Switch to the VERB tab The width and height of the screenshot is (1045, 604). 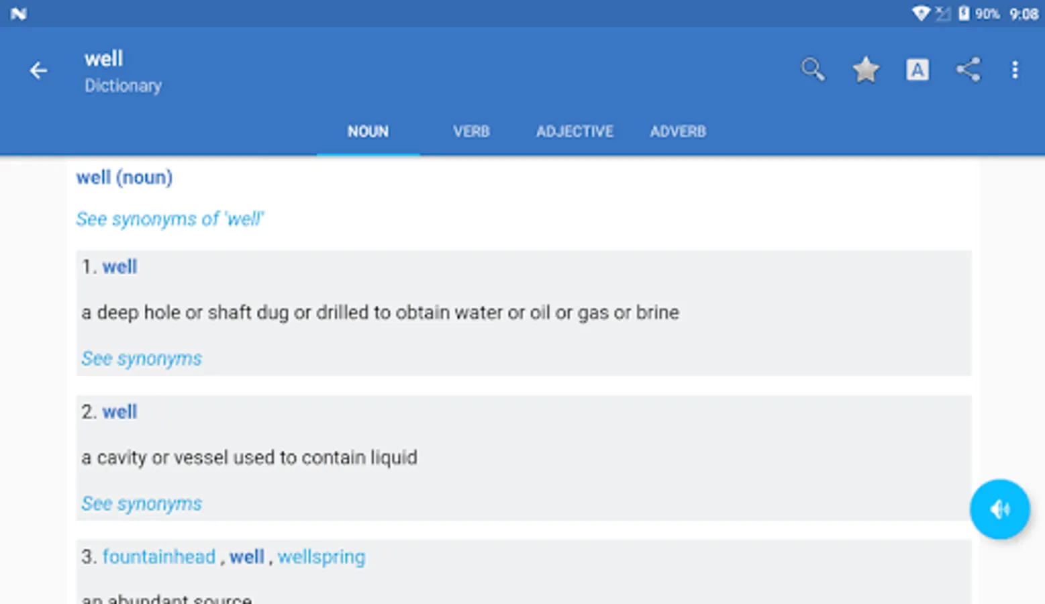point(471,132)
